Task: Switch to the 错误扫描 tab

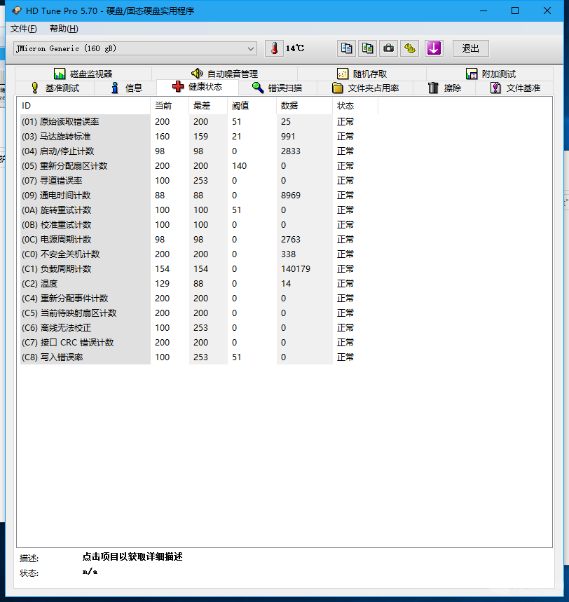Action: point(277,88)
